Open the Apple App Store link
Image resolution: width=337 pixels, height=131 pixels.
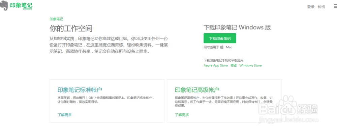216,65
